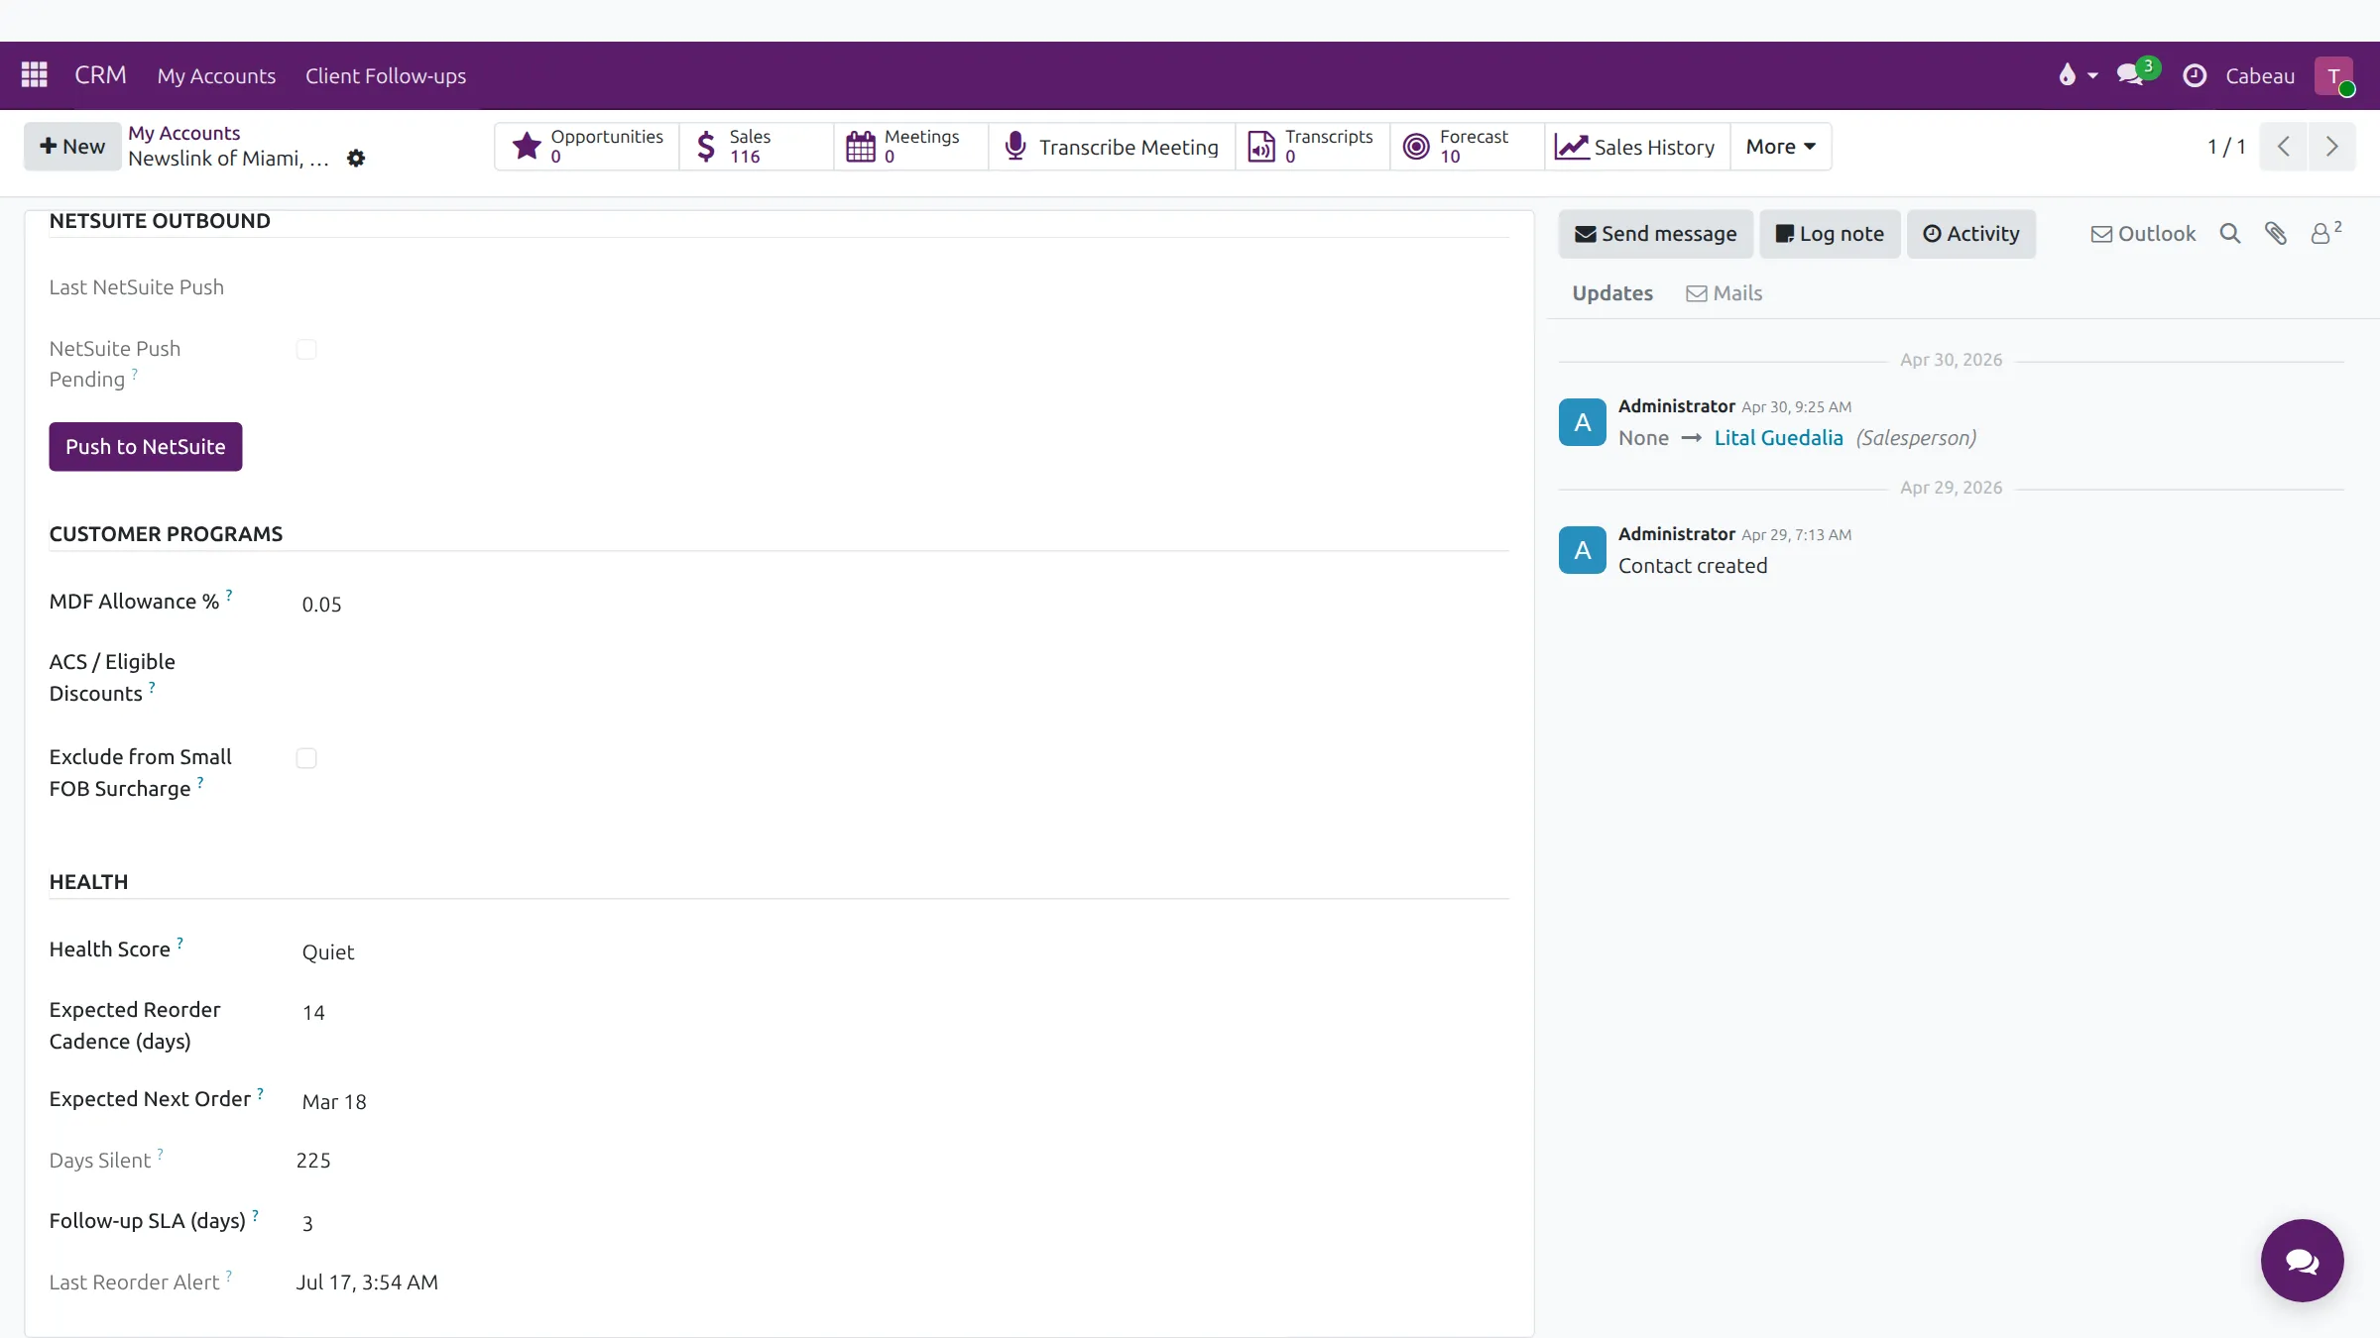
Task: Open the activities clock icon
Action: [2195, 75]
